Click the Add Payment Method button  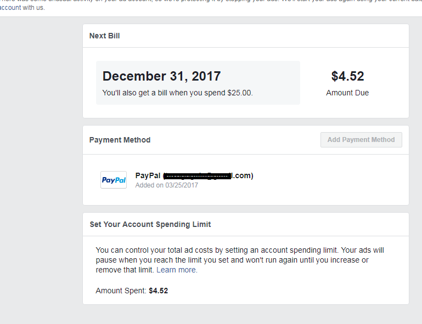pos(361,140)
